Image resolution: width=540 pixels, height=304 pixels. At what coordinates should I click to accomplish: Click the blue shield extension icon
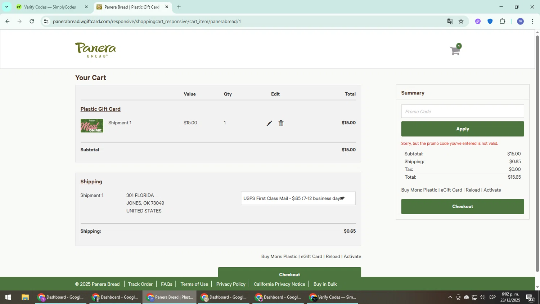pyautogui.click(x=490, y=21)
